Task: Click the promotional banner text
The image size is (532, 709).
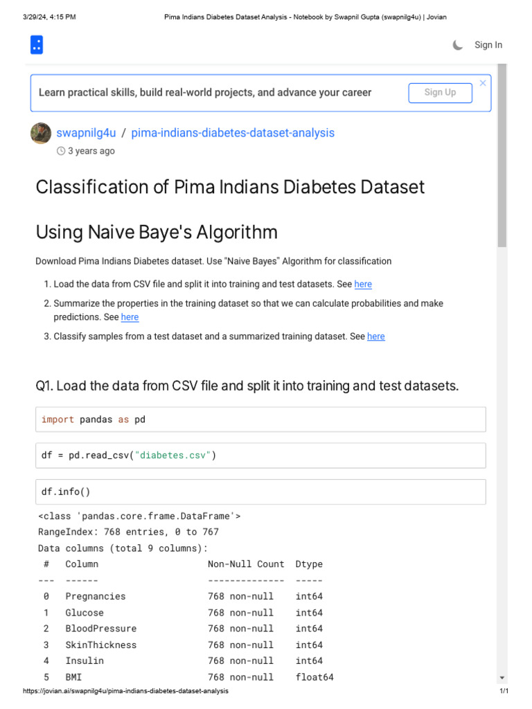Action: [205, 93]
